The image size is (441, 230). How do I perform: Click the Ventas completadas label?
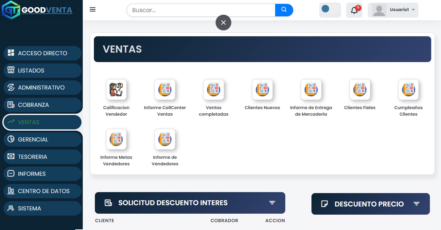click(214, 111)
